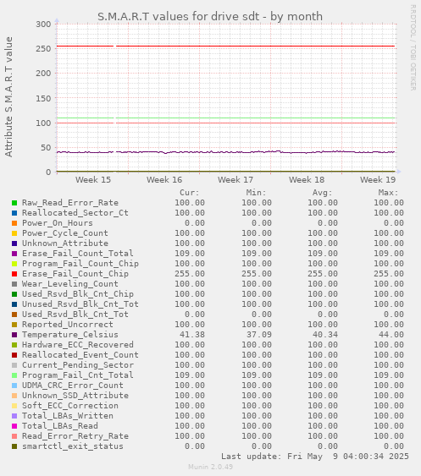This screenshot has height=476, width=421.
Task: Click the Munin 2.0.49 footer text
Action: 210,467
